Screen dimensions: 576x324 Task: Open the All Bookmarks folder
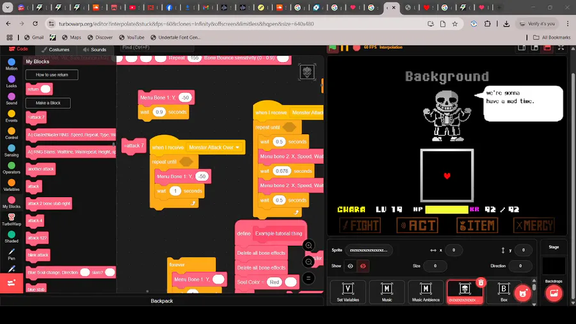click(552, 37)
